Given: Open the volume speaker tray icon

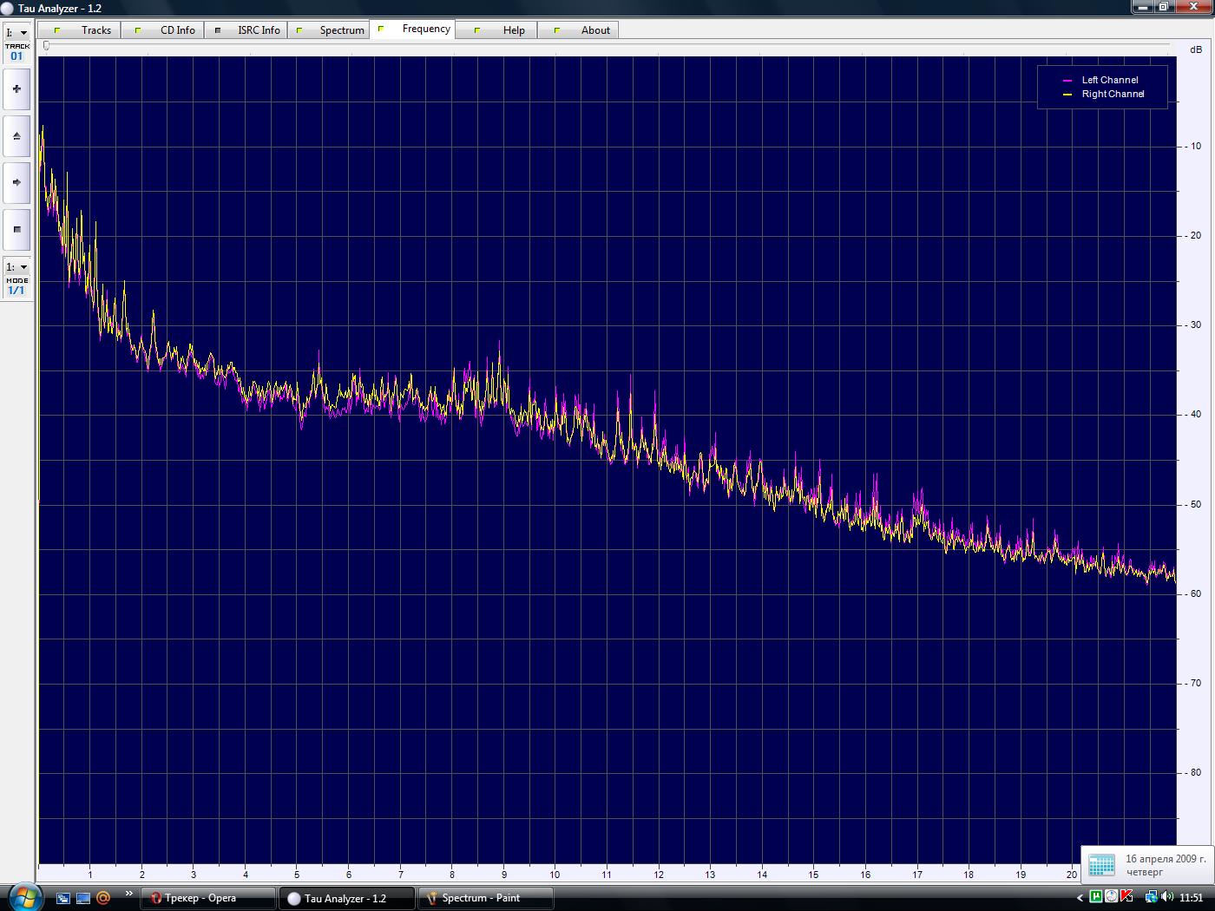Looking at the screenshot, I should tap(1166, 897).
